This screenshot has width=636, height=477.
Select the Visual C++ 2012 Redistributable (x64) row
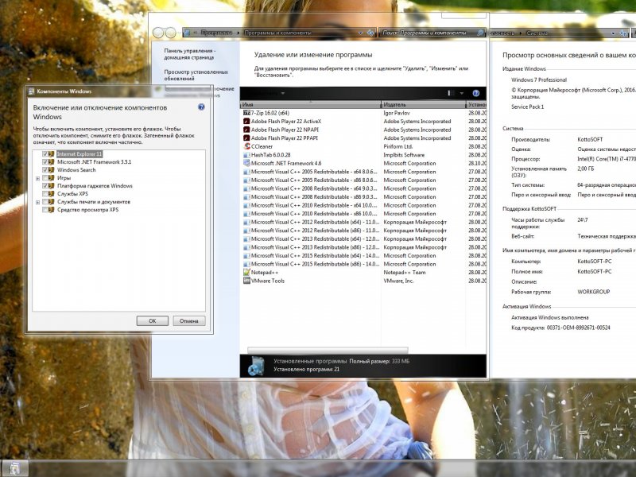363,223
